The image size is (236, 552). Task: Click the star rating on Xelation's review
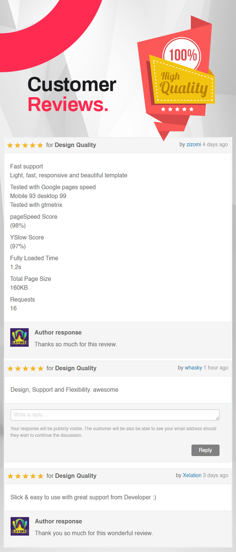coord(25,476)
